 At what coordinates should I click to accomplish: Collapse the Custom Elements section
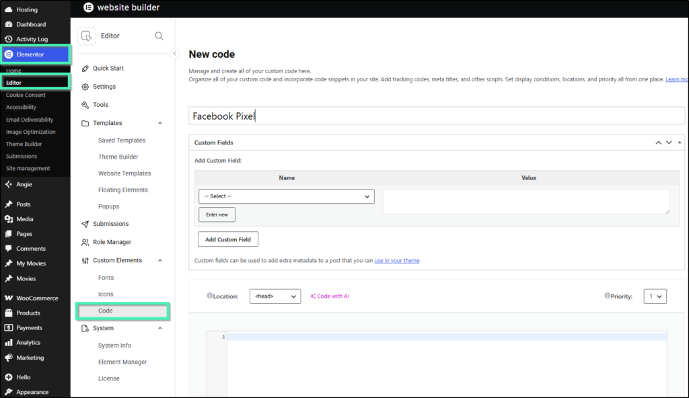click(160, 260)
